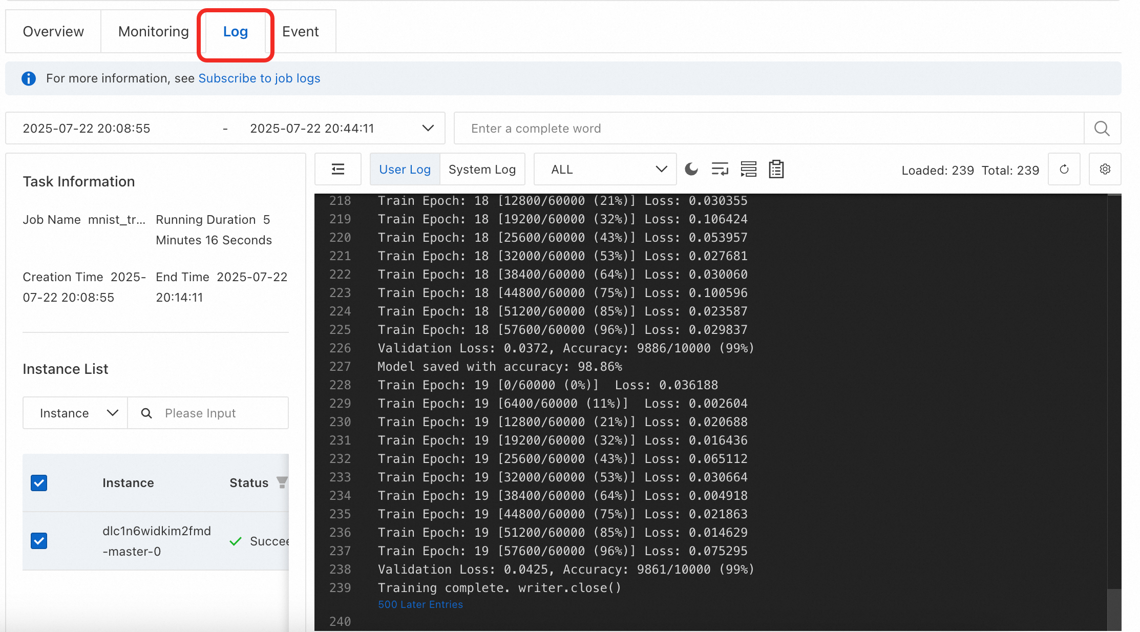Click the auto-scroll log lines icon

[x=748, y=169]
